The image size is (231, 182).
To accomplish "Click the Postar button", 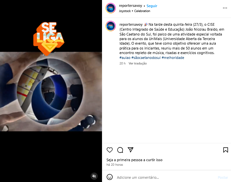I will [x=223, y=177].
